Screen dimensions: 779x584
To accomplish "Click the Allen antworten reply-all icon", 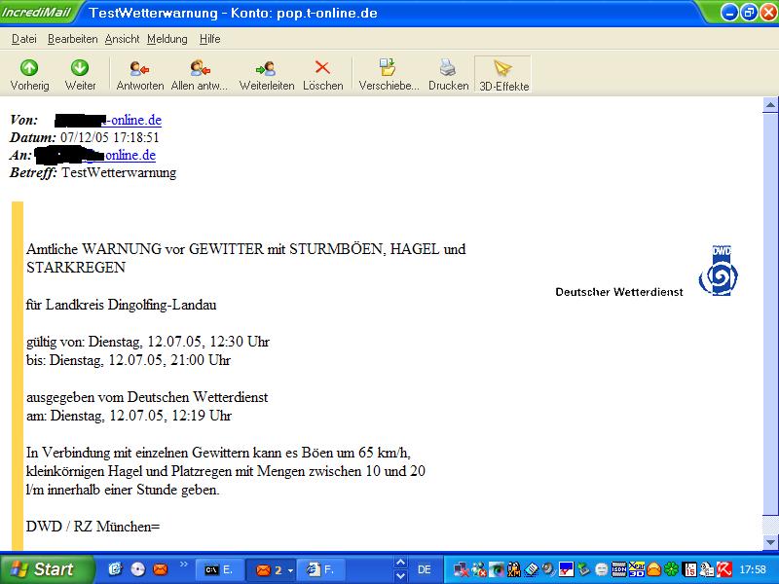I will tap(199, 75).
